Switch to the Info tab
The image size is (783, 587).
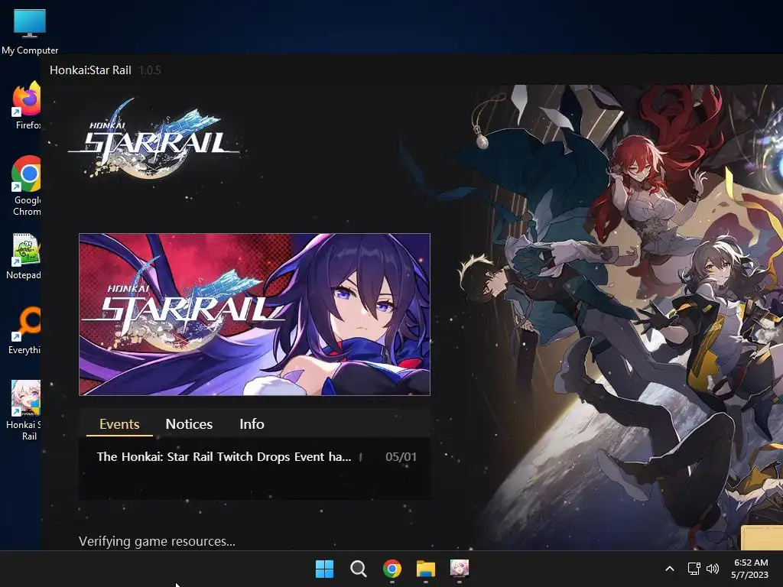252,423
